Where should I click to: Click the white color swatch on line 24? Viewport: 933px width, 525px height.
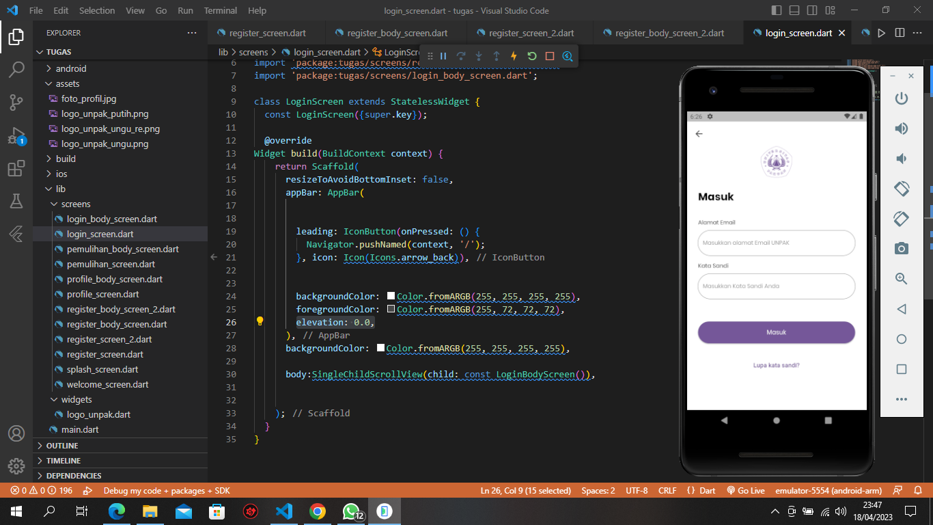(391, 296)
